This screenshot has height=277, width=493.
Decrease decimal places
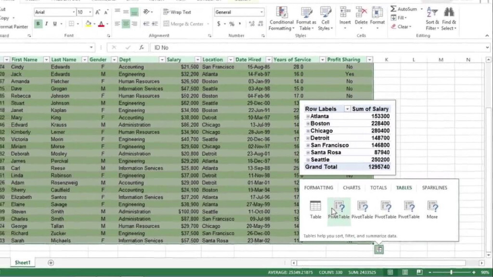pos(260,24)
